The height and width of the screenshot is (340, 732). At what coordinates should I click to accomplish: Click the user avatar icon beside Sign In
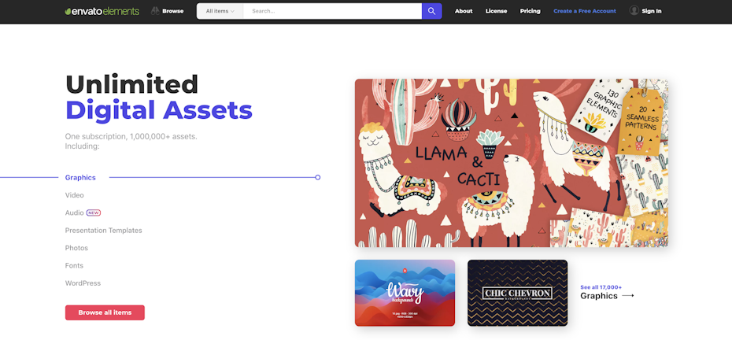tap(634, 11)
